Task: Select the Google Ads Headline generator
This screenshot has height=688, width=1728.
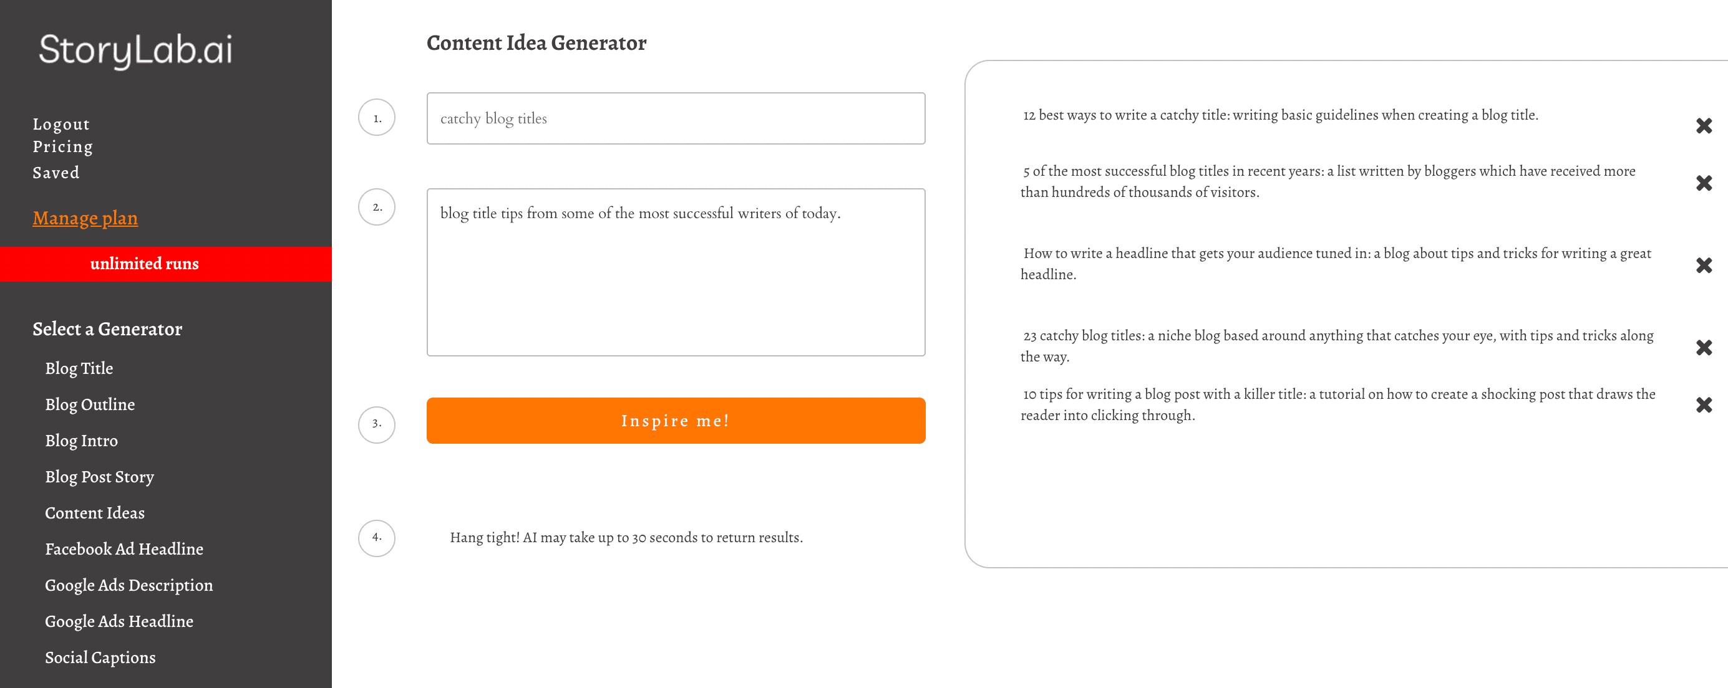Action: pyautogui.click(x=119, y=621)
